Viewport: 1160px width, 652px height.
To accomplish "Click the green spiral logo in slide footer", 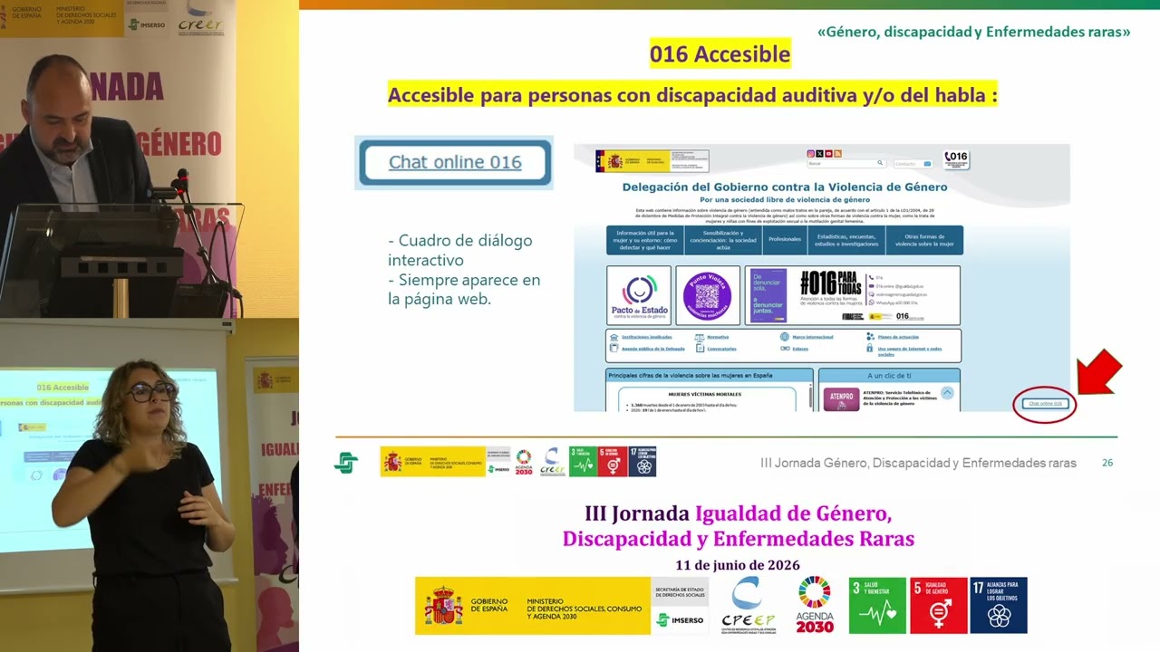I will click(345, 462).
